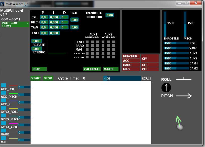
Task: Check CAMTRIG box under AUX2 LOW
Action: pos(103,57)
